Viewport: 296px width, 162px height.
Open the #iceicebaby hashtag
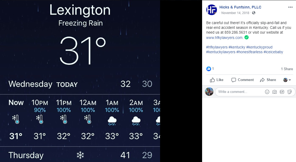[x=273, y=52]
